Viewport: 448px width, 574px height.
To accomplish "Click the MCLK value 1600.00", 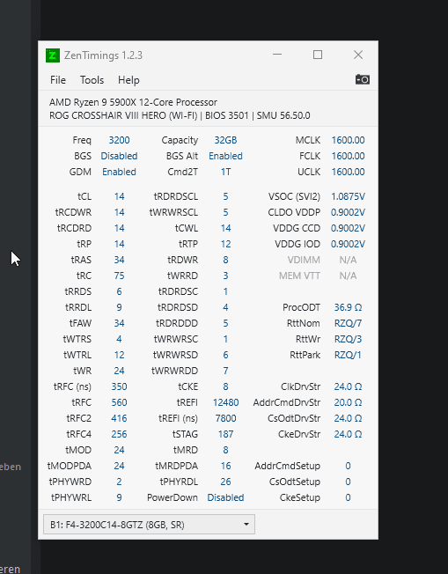I will [x=348, y=140].
